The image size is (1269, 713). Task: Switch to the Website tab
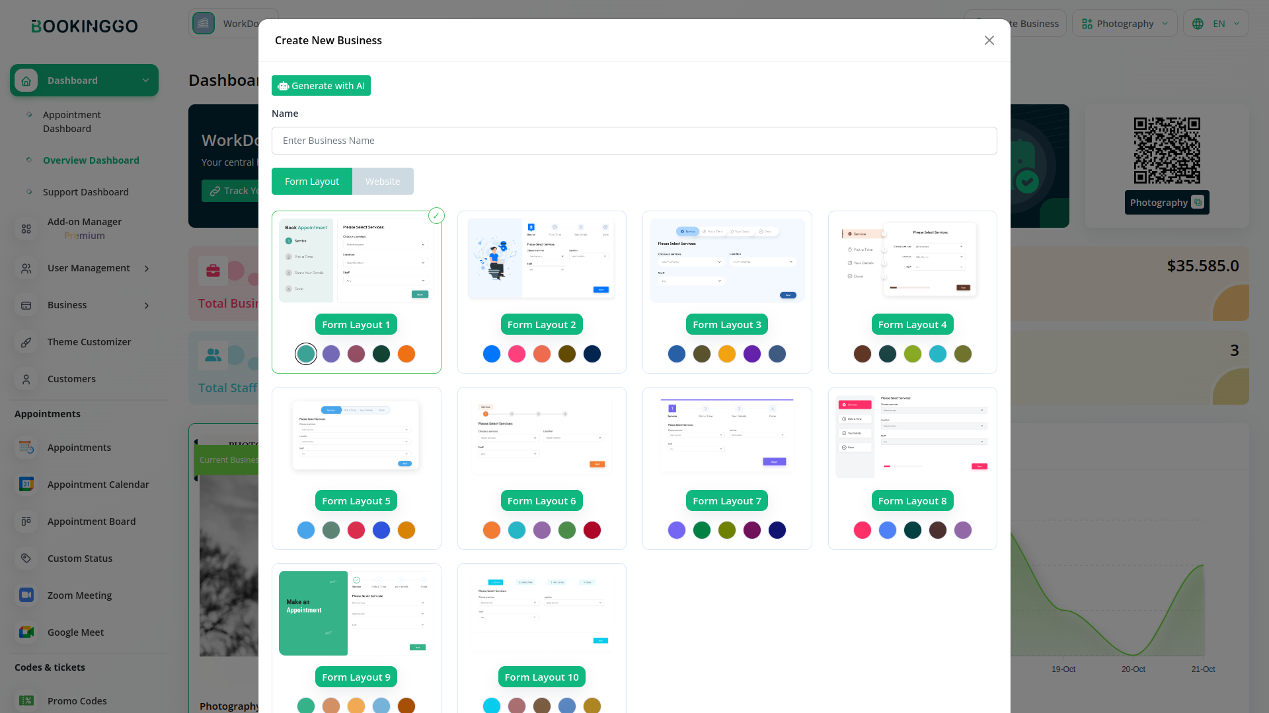point(383,182)
